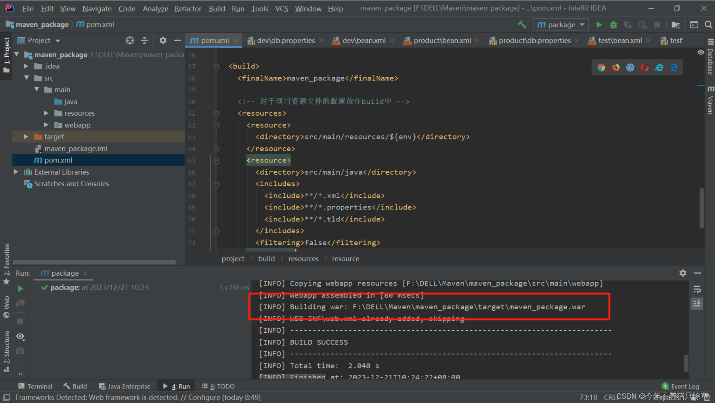Toggle the Web side tool window
The height and width of the screenshot is (404, 715).
6,307
